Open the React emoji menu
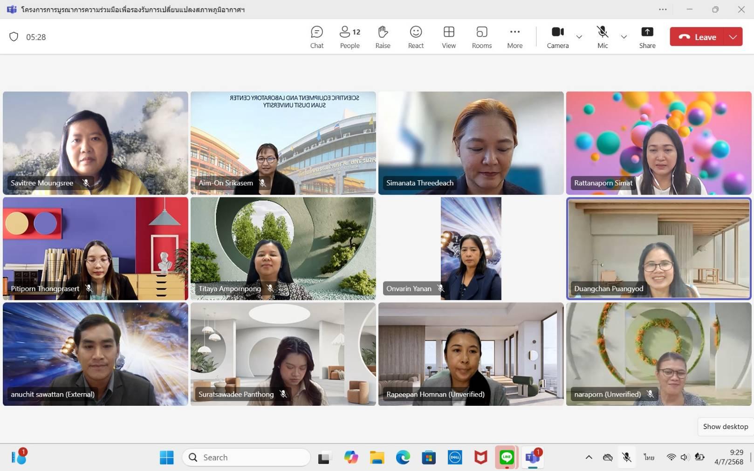Screen dimensions: 754x471 coord(416,37)
